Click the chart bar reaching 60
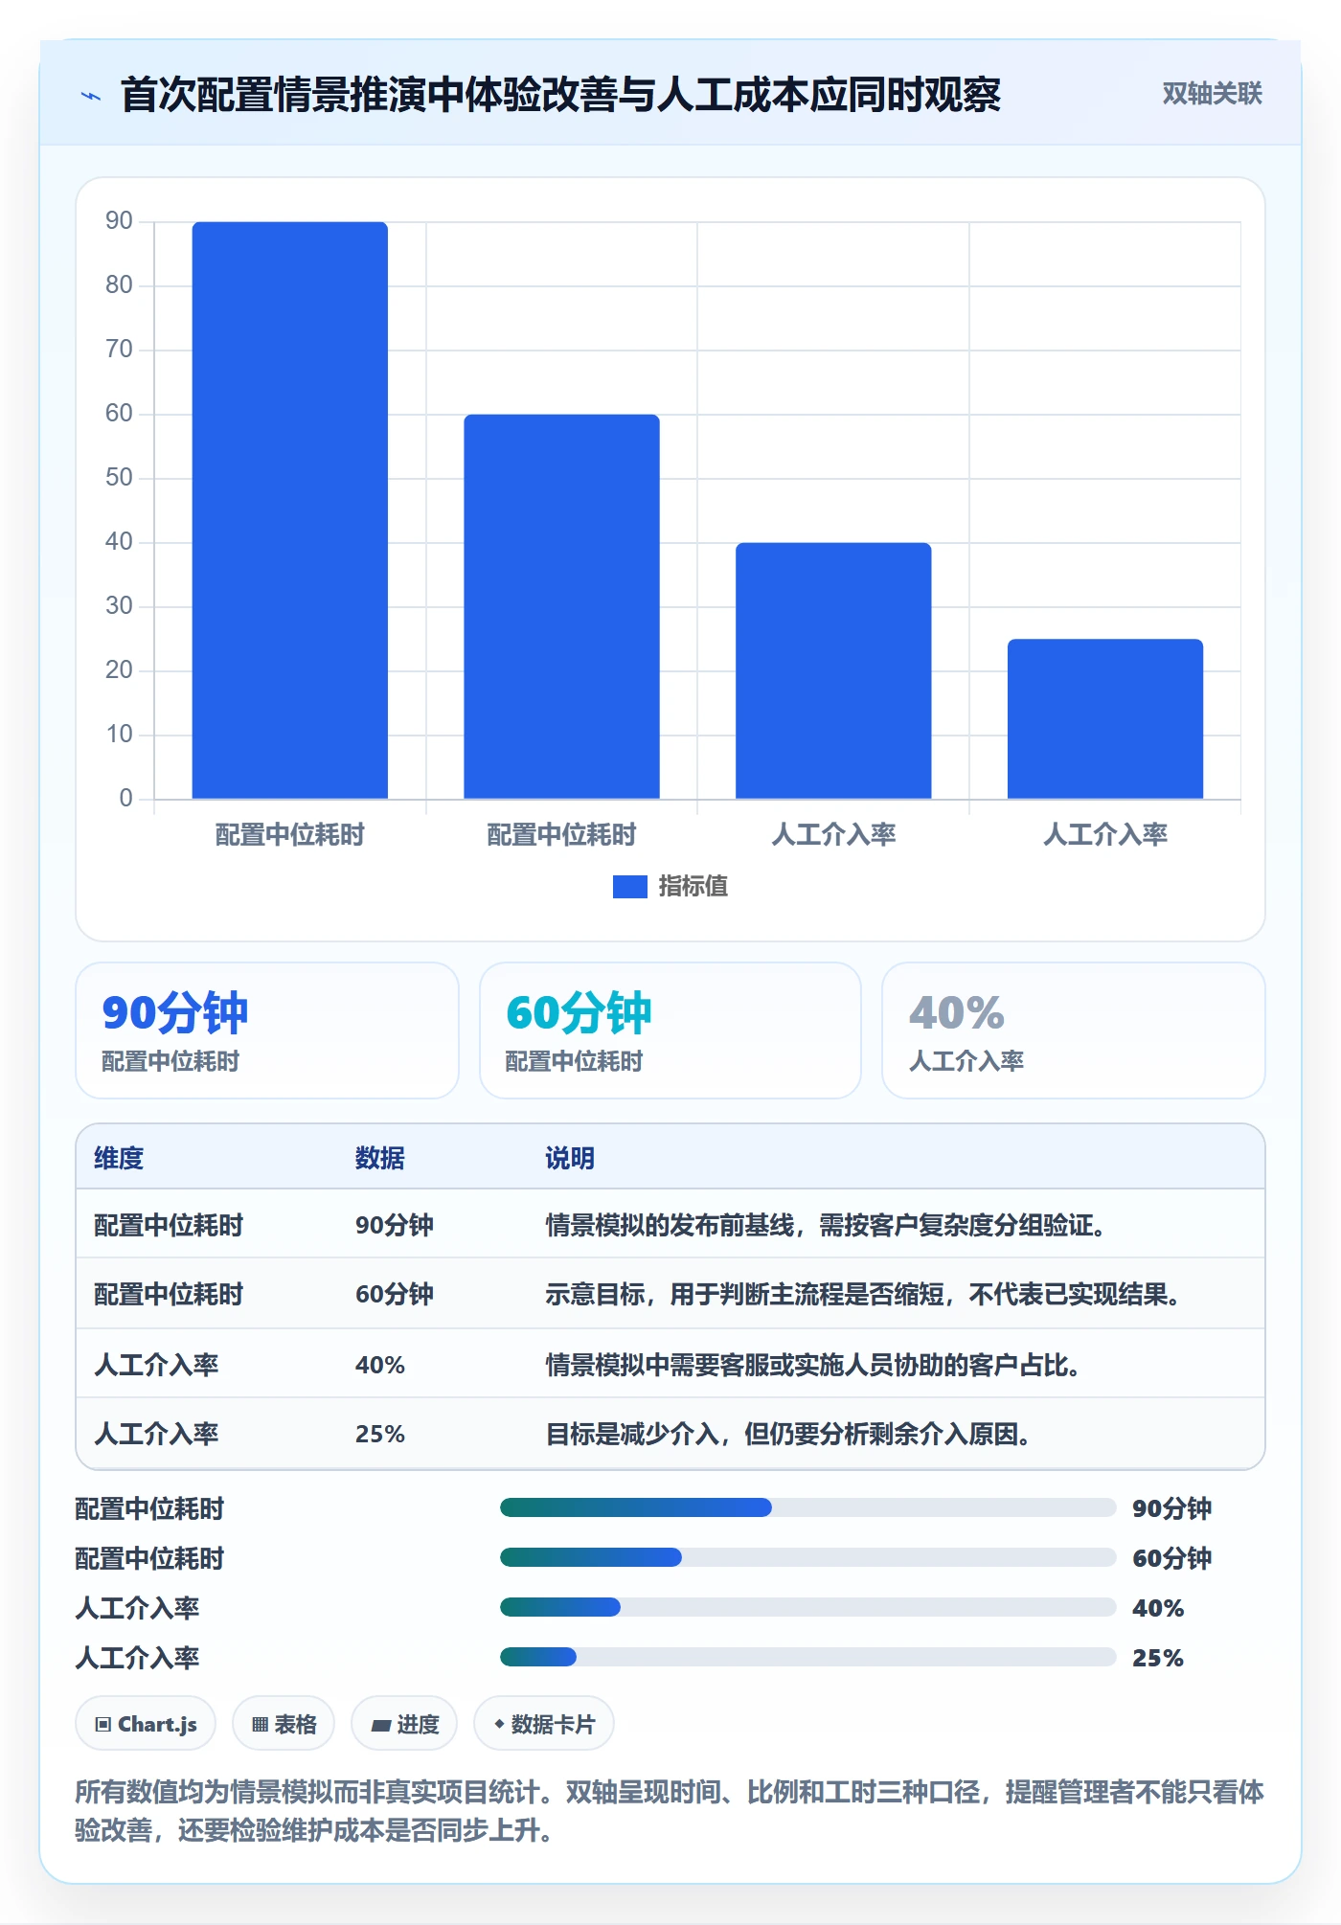Viewport: 1341px width, 1925px height. click(561, 606)
